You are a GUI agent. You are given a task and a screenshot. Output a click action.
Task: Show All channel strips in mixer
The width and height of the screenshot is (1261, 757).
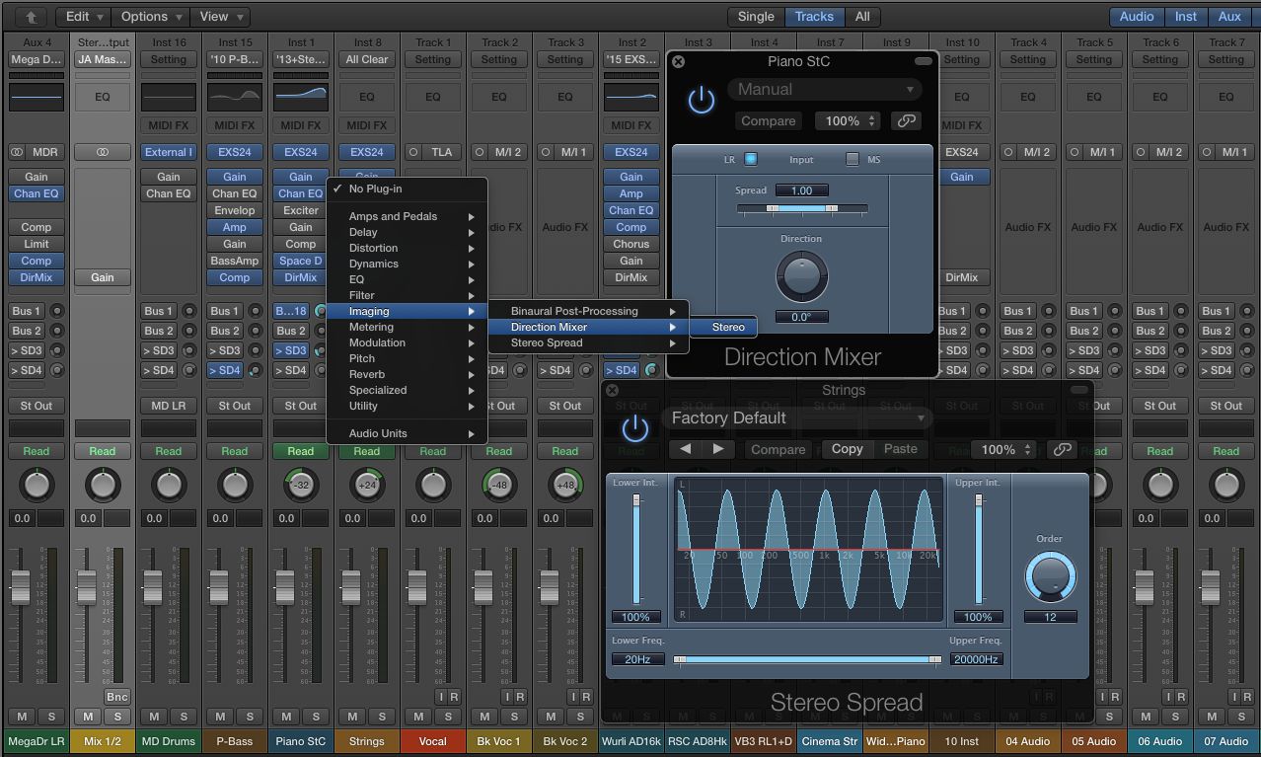862,17
